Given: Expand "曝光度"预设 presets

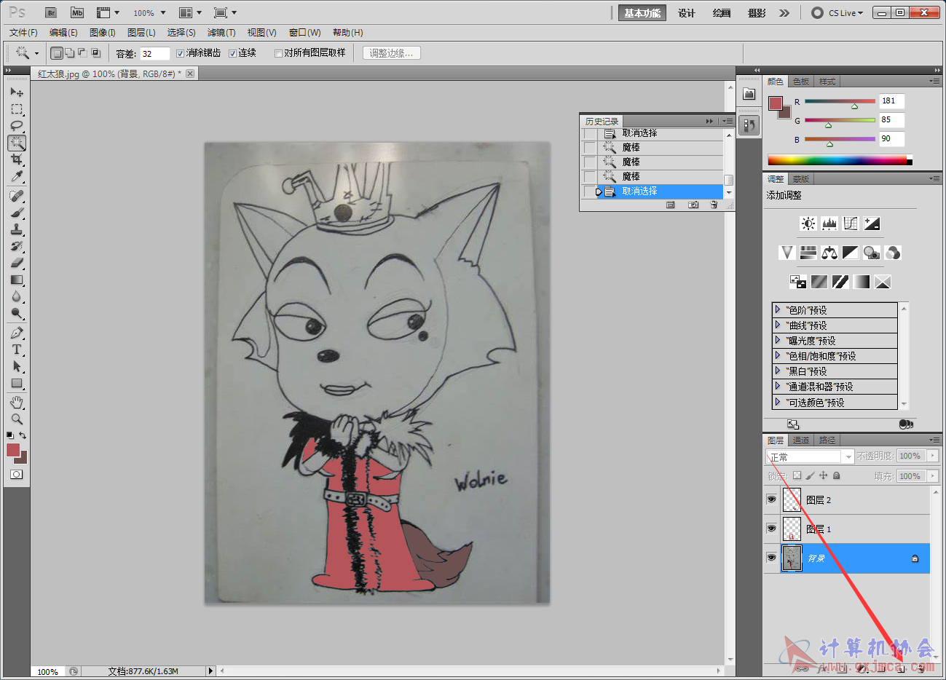Looking at the screenshot, I should click(778, 340).
